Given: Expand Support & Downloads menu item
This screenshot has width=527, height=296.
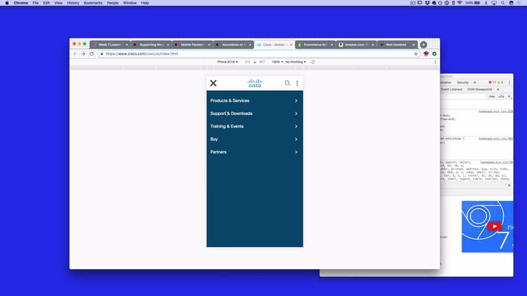Looking at the screenshot, I should coord(255,114).
